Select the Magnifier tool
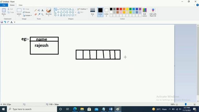Viewport: 199px width, 112px height. tap(42, 14)
